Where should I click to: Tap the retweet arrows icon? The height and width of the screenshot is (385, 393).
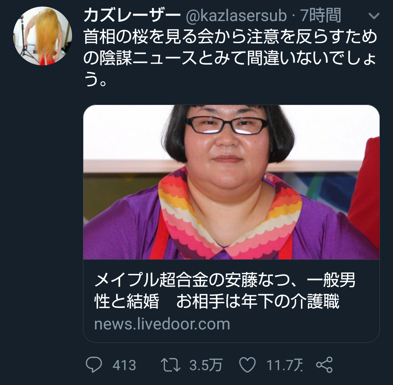coord(170,365)
